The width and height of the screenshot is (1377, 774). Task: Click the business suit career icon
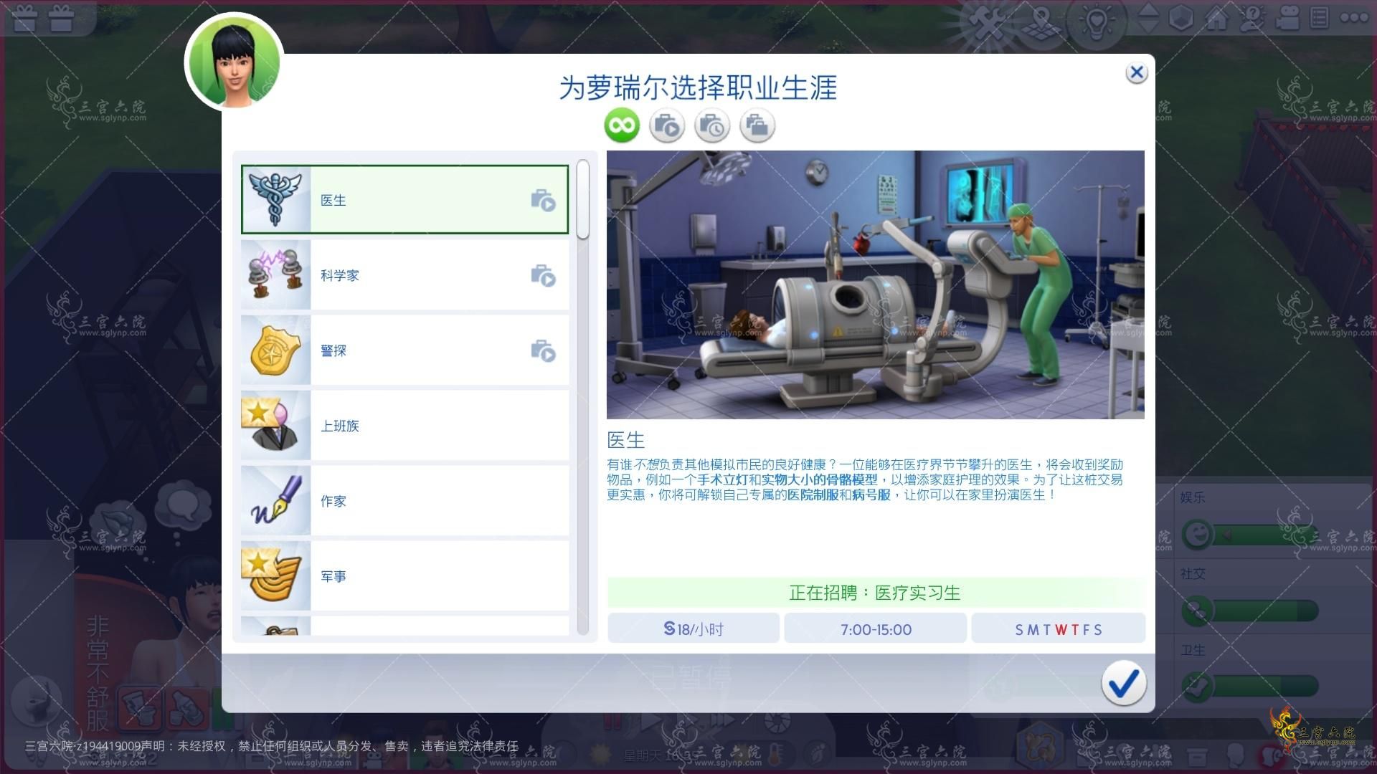tap(275, 426)
